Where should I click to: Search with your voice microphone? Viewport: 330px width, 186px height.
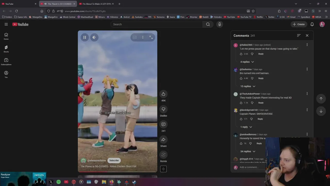[220, 24]
